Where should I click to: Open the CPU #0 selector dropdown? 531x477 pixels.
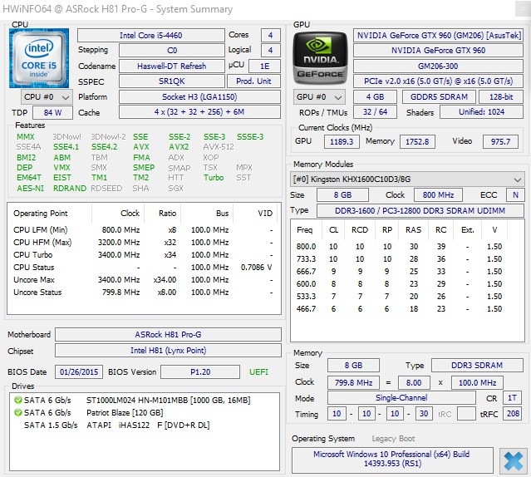[x=47, y=97]
